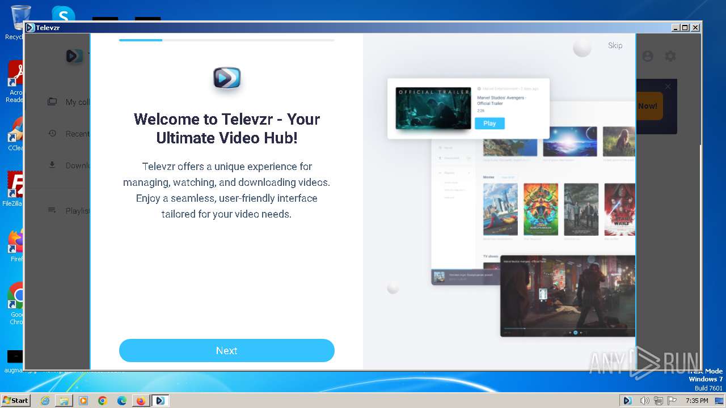This screenshot has height=408, width=726.
Task: Launch Internet Explorer from the taskbar
Action: 45,401
